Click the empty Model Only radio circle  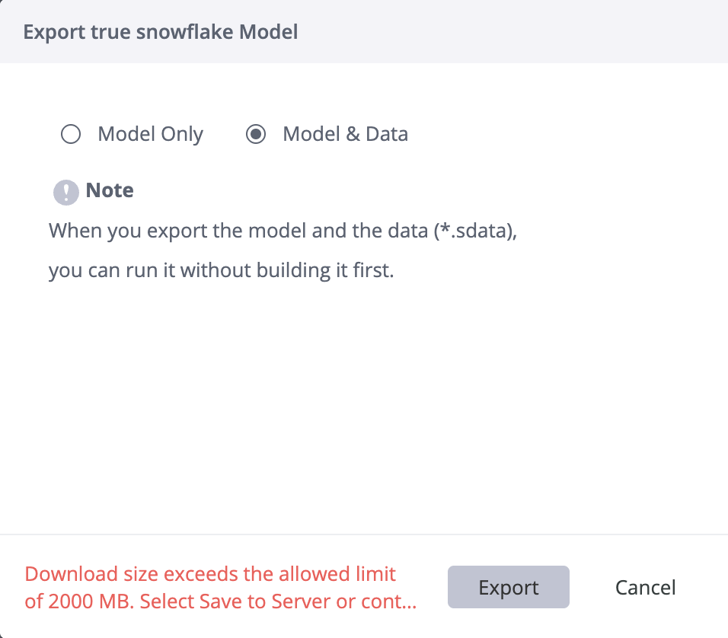(x=71, y=134)
